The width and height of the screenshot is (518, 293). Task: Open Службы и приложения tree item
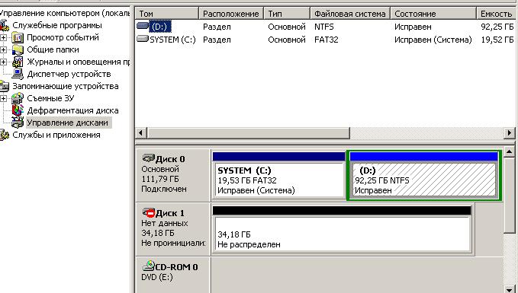click(x=56, y=135)
